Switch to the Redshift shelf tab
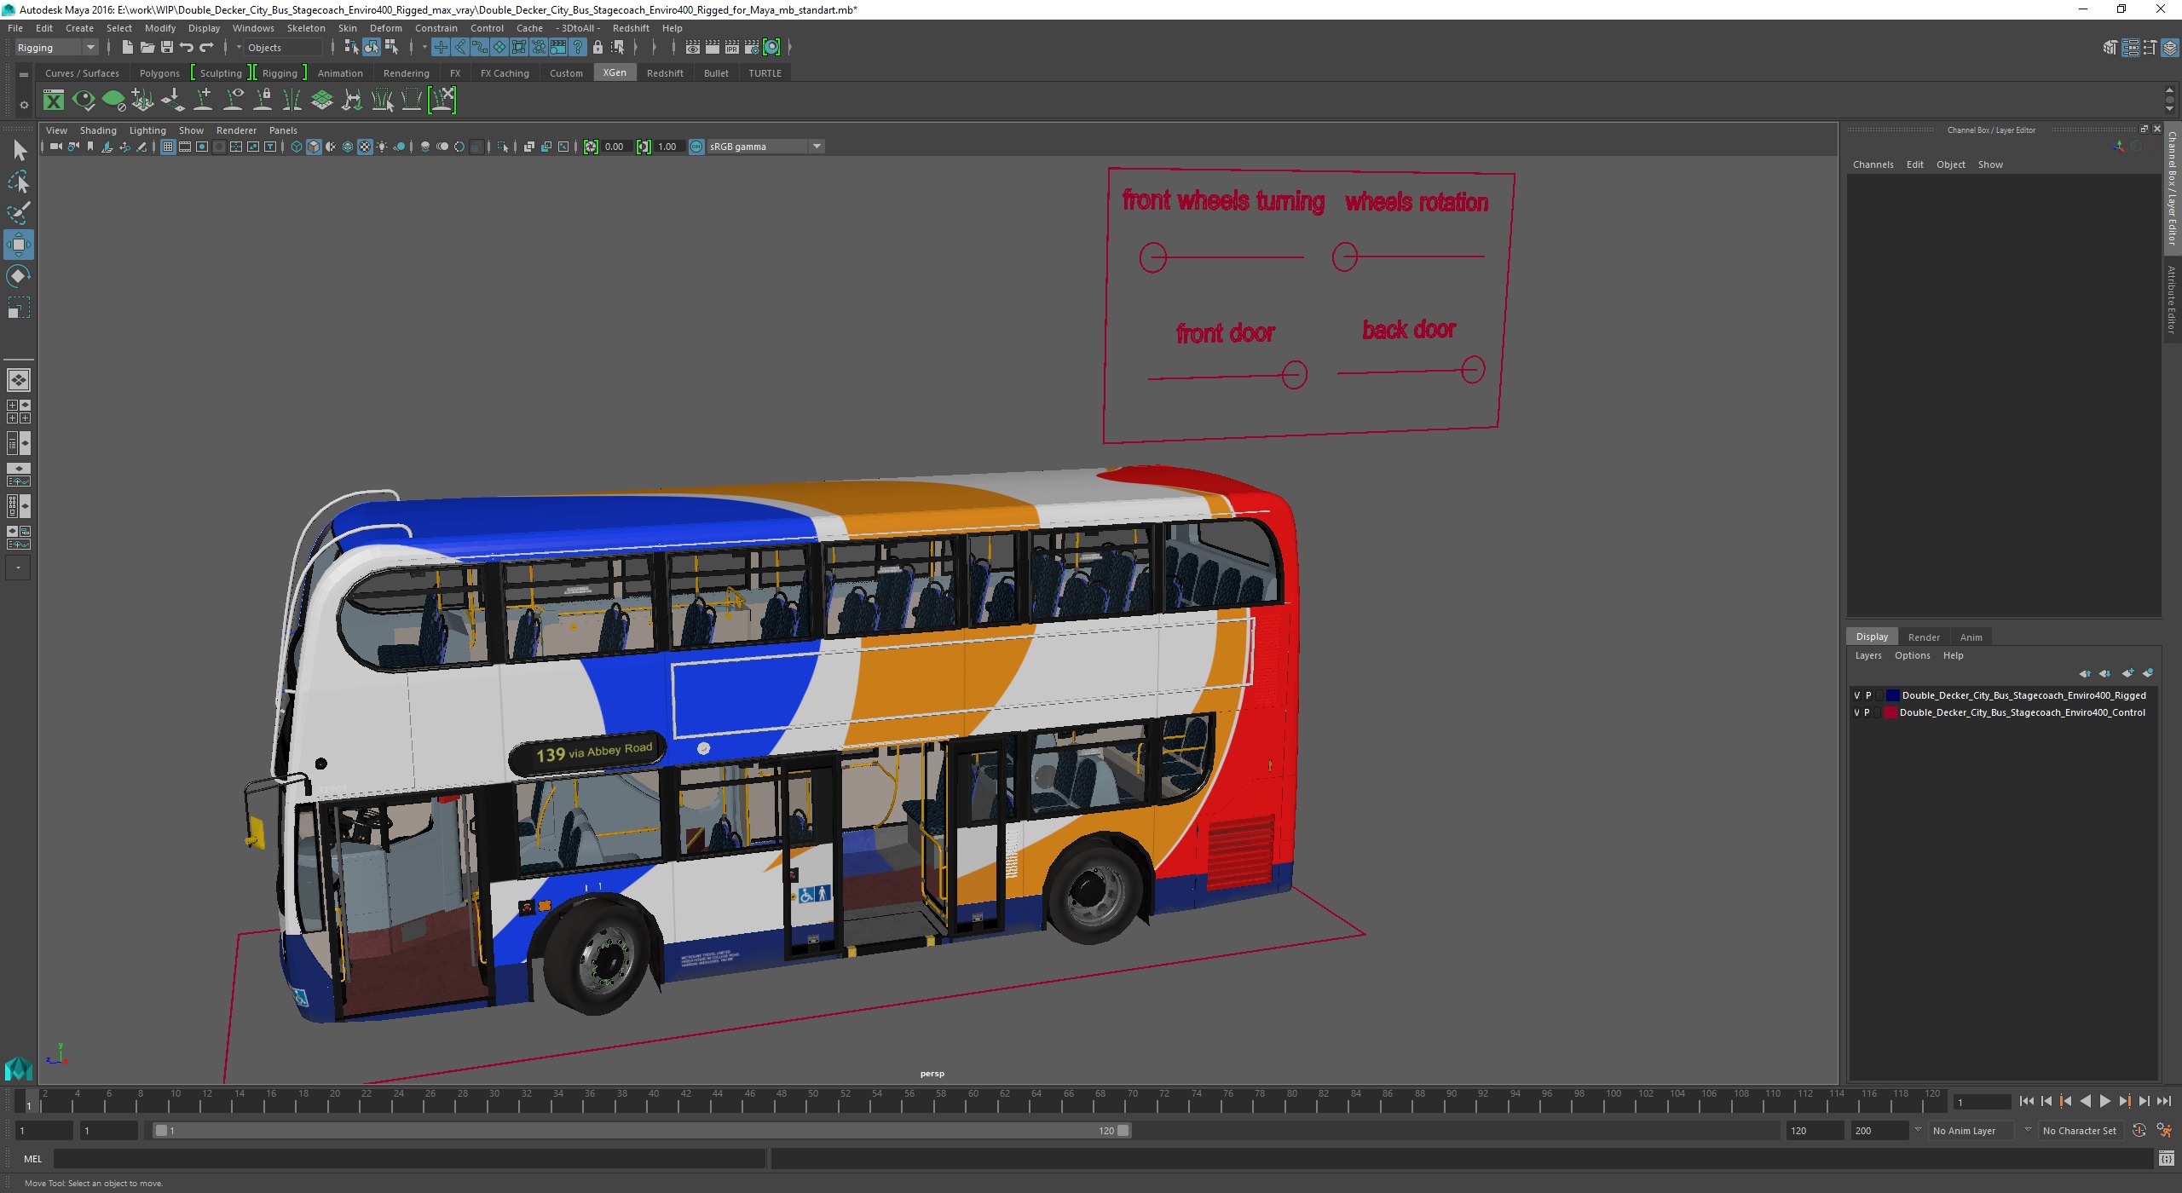This screenshot has width=2182, height=1193. pos(665,73)
